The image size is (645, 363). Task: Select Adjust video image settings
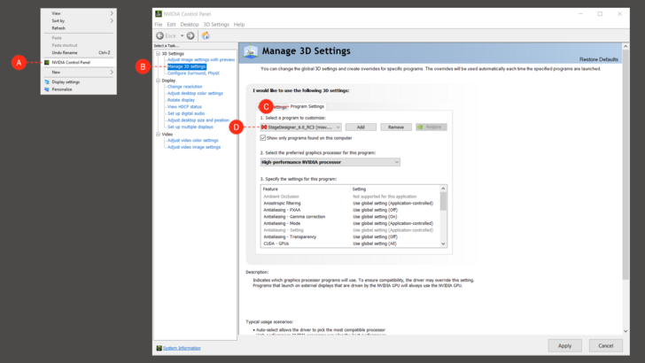click(x=194, y=147)
